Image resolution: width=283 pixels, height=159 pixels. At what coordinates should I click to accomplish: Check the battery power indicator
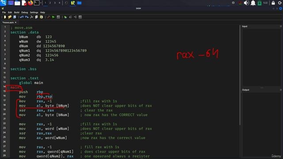tap(260, 3)
